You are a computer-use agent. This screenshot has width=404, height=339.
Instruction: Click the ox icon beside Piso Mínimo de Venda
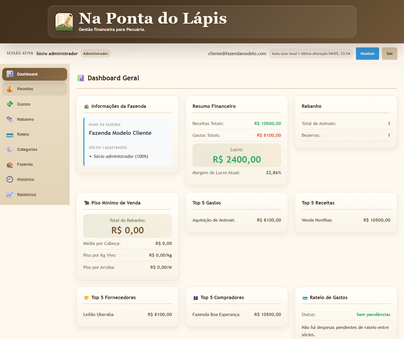tap(86, 203)
